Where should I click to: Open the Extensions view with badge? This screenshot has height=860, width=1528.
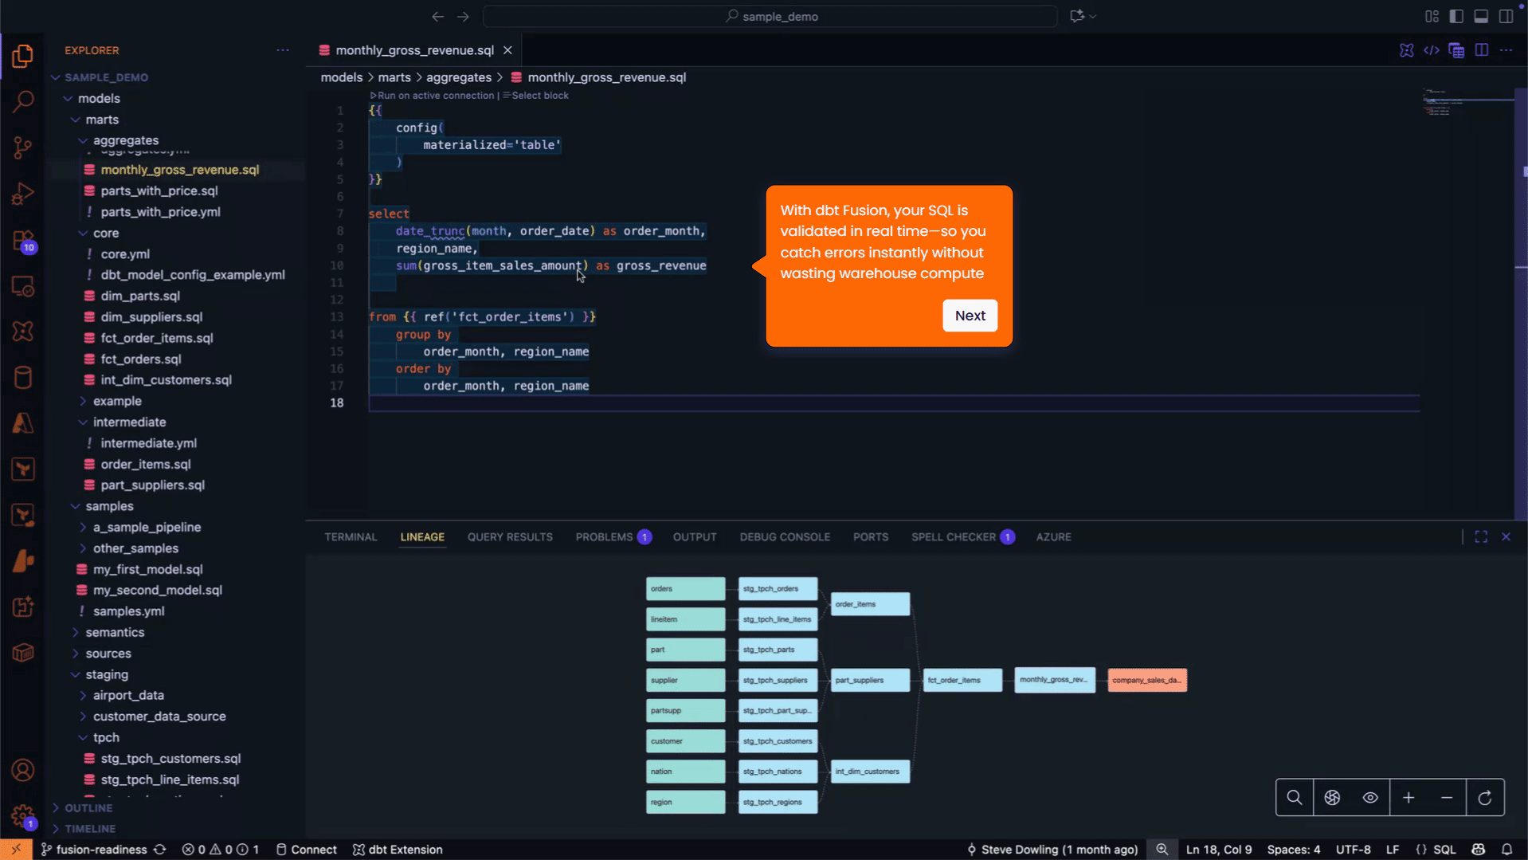pyautogui.click(x=23, y=241)
